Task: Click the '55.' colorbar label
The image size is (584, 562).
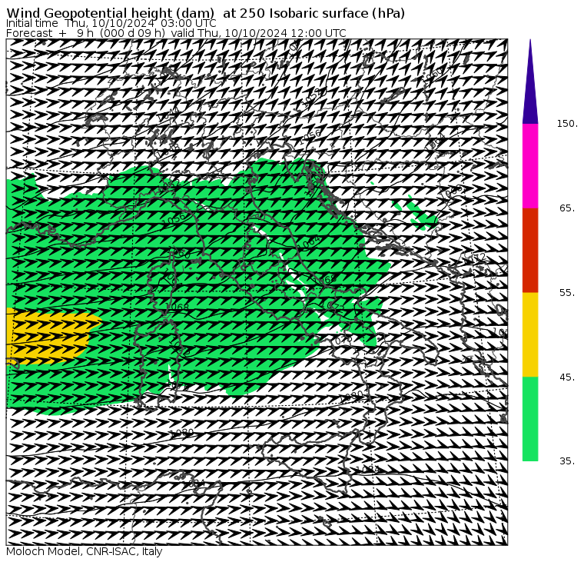Action: [x=567, y=293]
